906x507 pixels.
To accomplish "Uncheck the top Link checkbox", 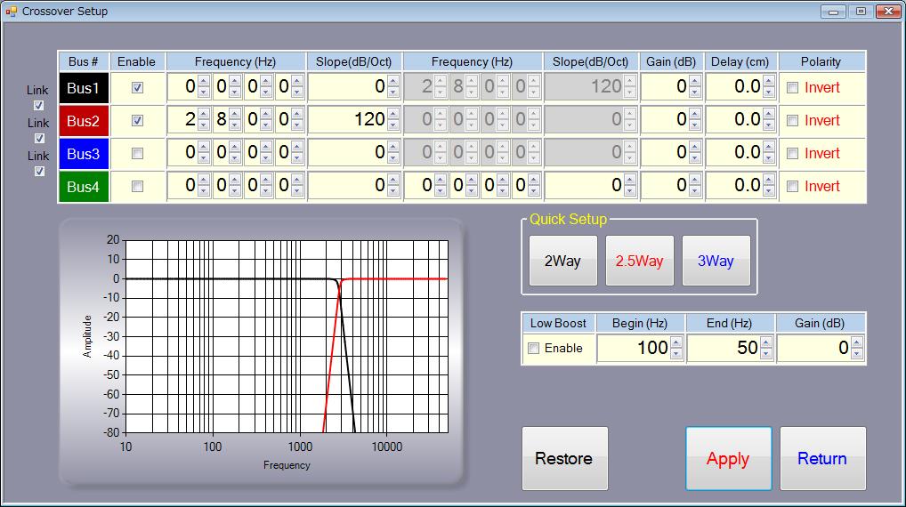I will pyautogui.click(x=38, y=105).
